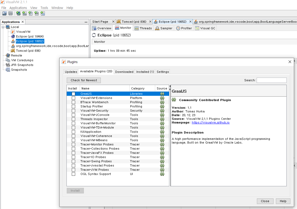Tick the Tracer-JVM Probes install checkbox
The image size is (297, 209).
point(74,170)
